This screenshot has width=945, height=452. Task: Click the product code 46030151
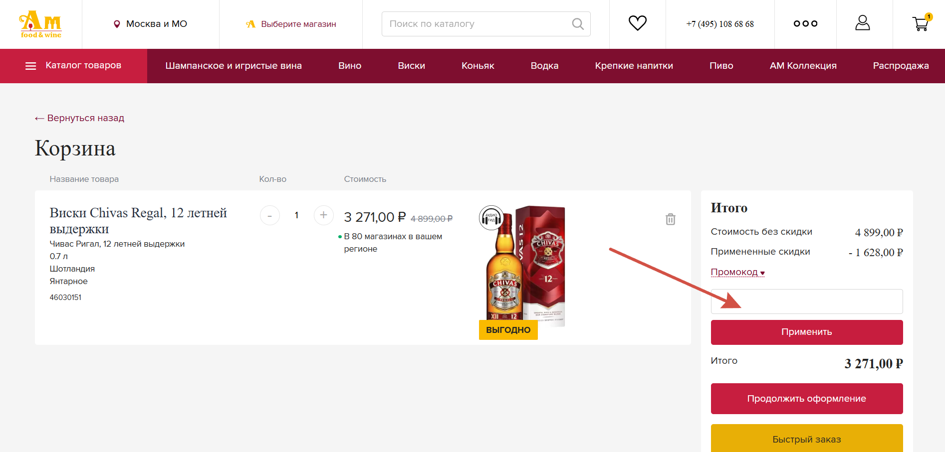(65, 298)
